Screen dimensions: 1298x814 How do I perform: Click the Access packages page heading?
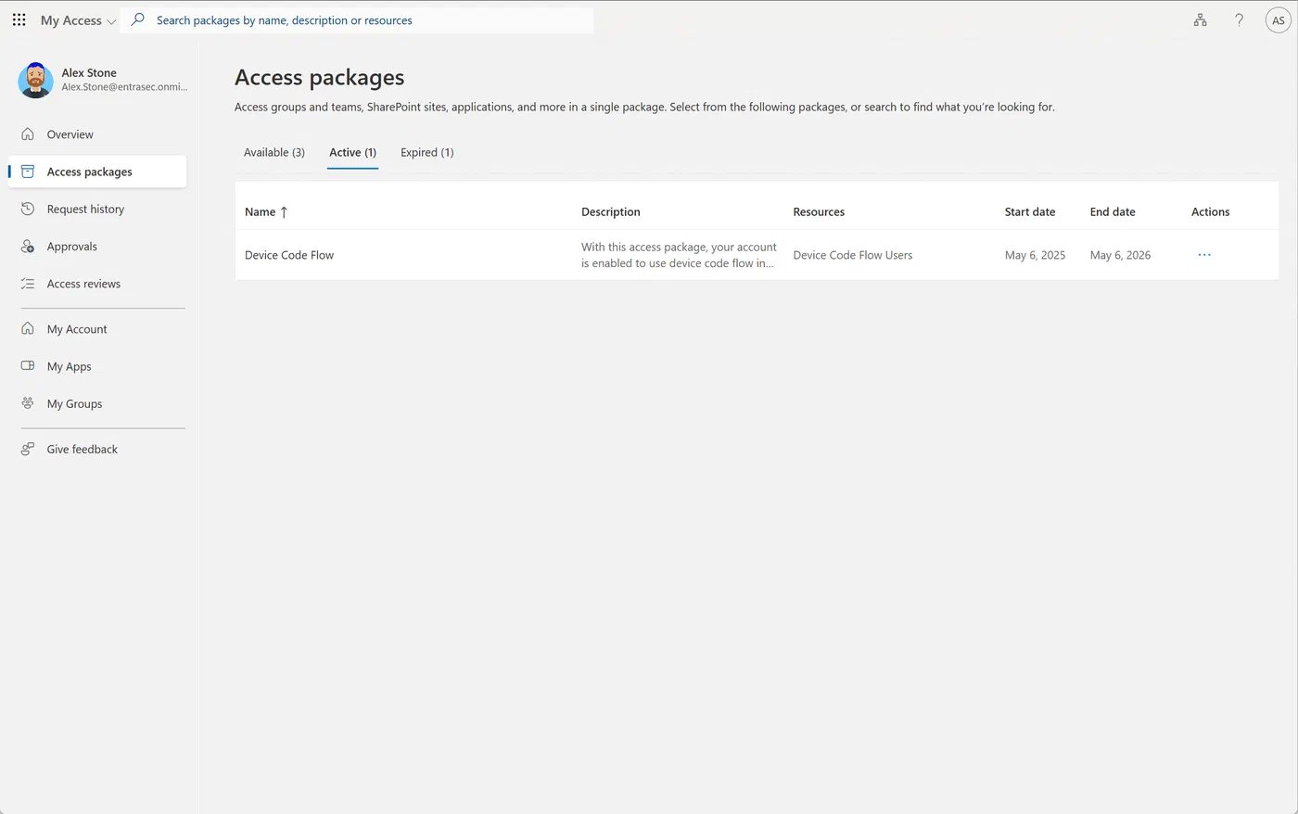319,78
